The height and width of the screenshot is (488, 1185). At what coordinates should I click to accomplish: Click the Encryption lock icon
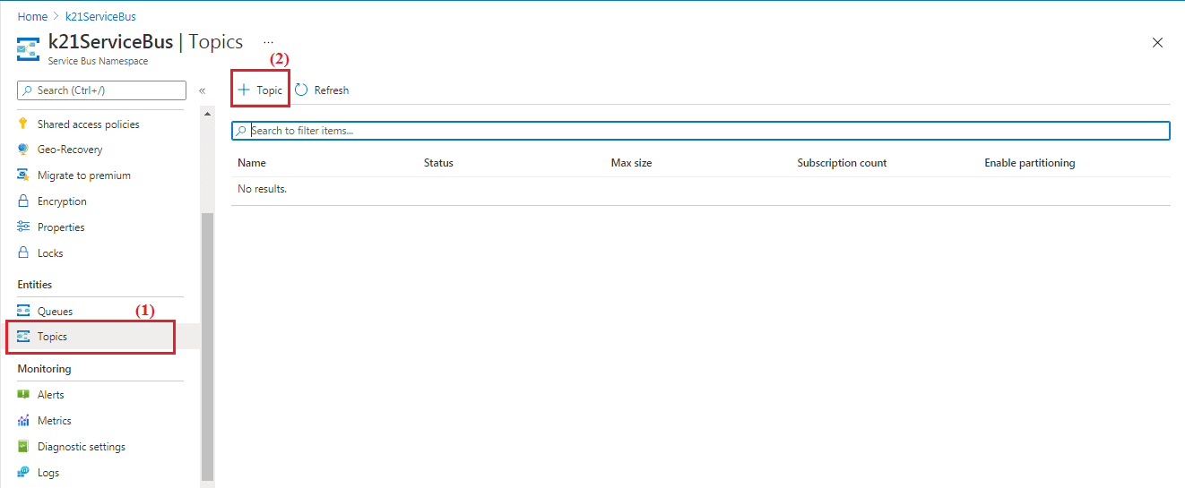(23, 201)
